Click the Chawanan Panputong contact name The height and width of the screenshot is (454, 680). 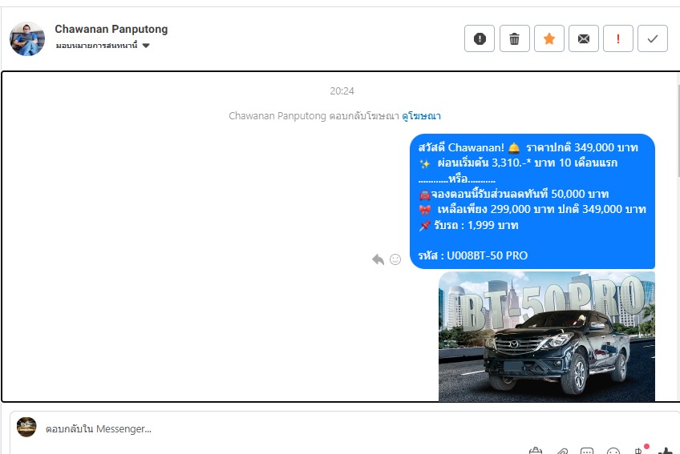tap(111, 29)
